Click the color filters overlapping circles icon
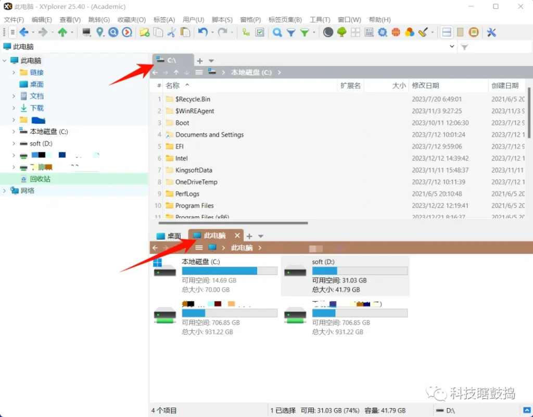 410,32
